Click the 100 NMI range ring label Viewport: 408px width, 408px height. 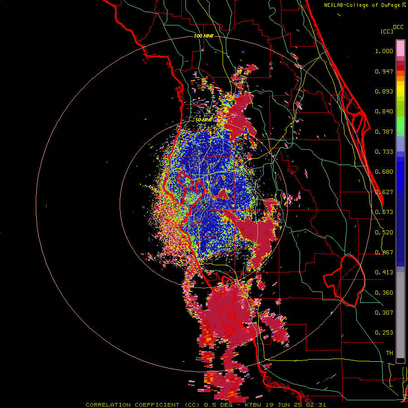pos(204,36)
